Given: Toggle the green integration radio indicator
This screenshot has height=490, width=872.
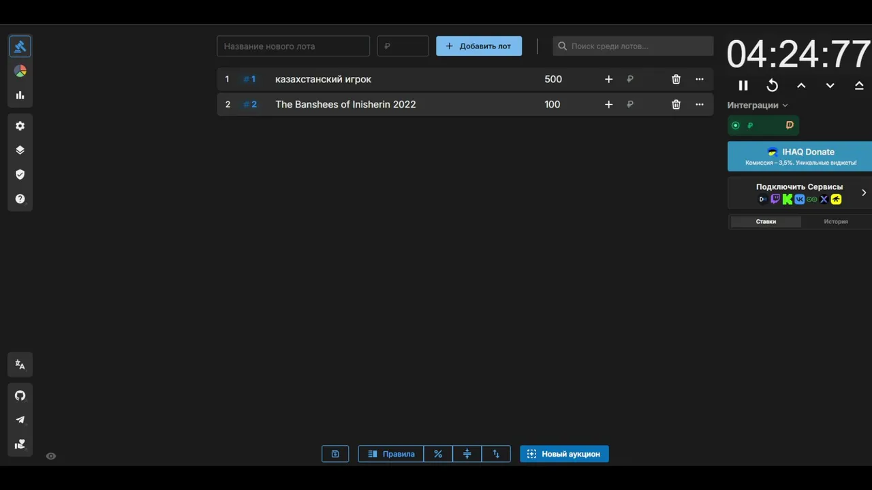Looking at the screenshot, I should pos(735,125).
